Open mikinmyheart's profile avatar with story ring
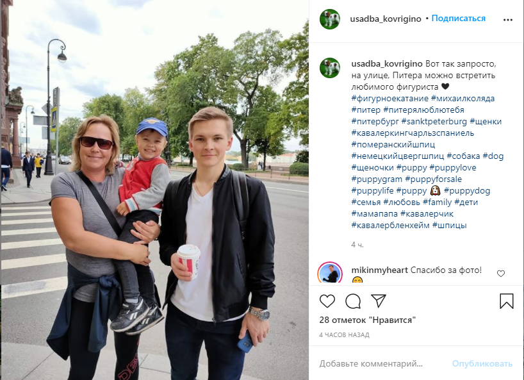This screenshot has width=524, height=380. click(x=330, y=273)
